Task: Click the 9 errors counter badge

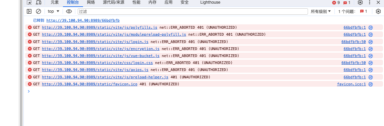Action: coord(336,2)
